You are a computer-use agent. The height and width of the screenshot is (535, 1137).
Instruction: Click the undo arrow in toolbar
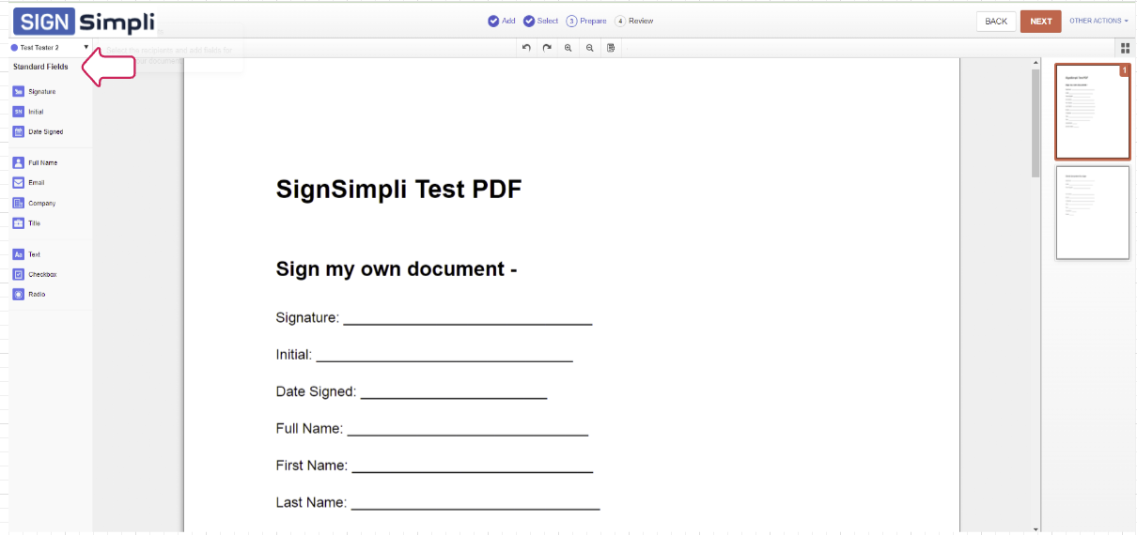point(526,47)
